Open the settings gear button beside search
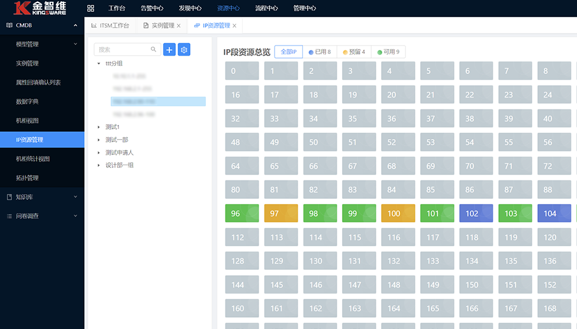The image size is (577, 329). [184, 50]
